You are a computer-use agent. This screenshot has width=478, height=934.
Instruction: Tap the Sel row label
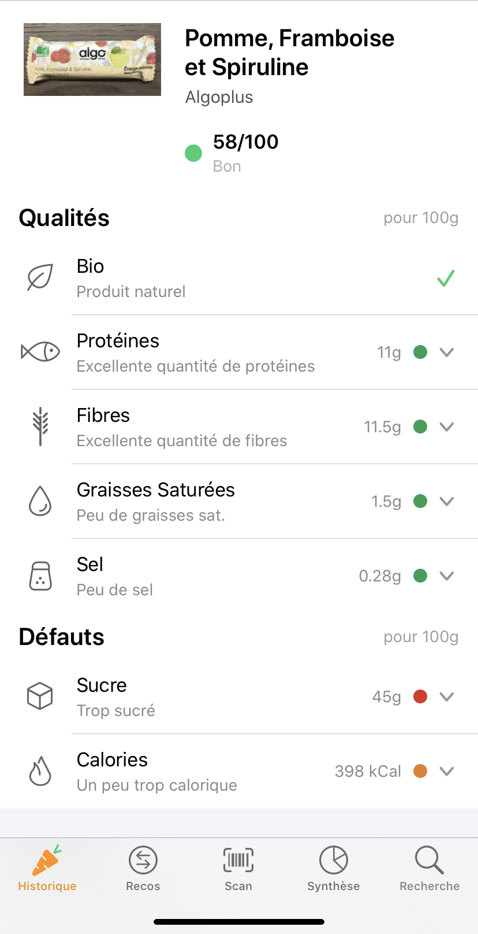[x=90, y=564]
